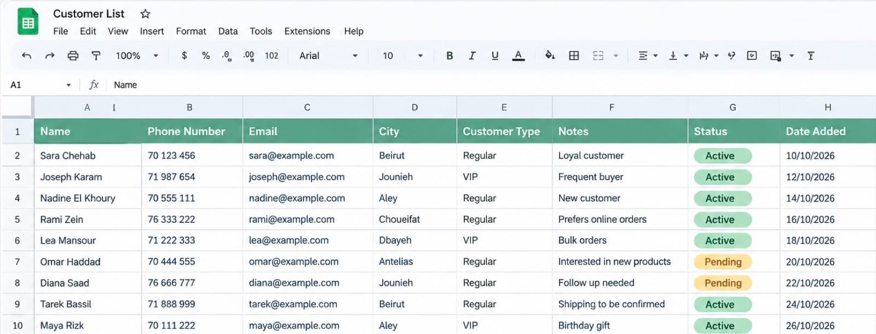Select cell Prefers online orders
This screenshot has width=876, height=334.
coord(620,219)
